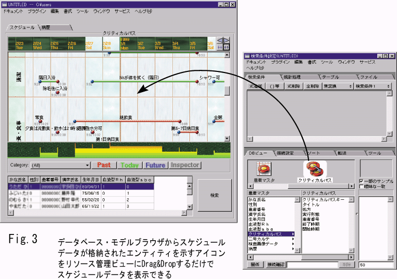Click the Past button
This screenshot has height=279, width=397.
click(104, 166)
